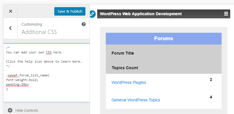The height and width of the screenshot is (114, 234).
Task: Click the blue pencil edit shortcut icon
Action: click(93, 14)
